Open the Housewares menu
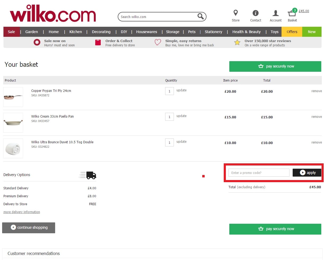This screenshot has height=260, width=325. [147, 32]
